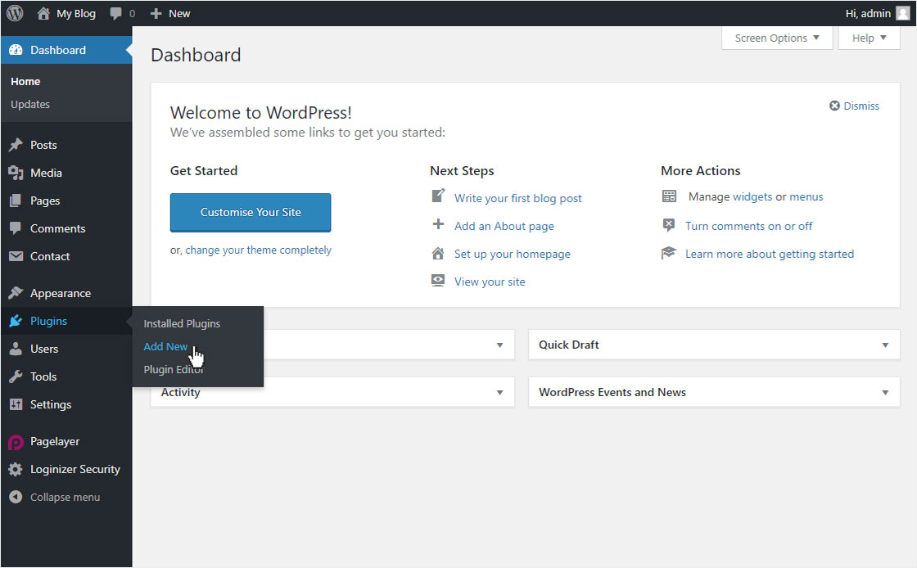The height and width of the screenshot is (568, 917).
Task: Click the Settings sliders icon
Action: [x=16, y=404]
